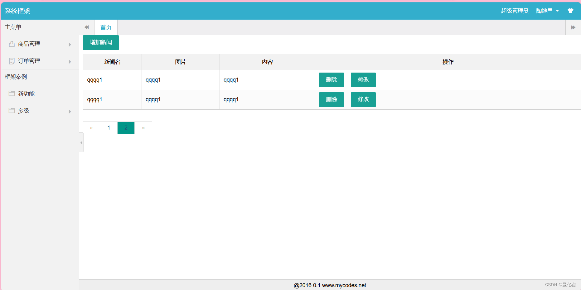Open the theme shirt icon in header
The height and width of the screenshot is (290, 581).
coord(570,11)
